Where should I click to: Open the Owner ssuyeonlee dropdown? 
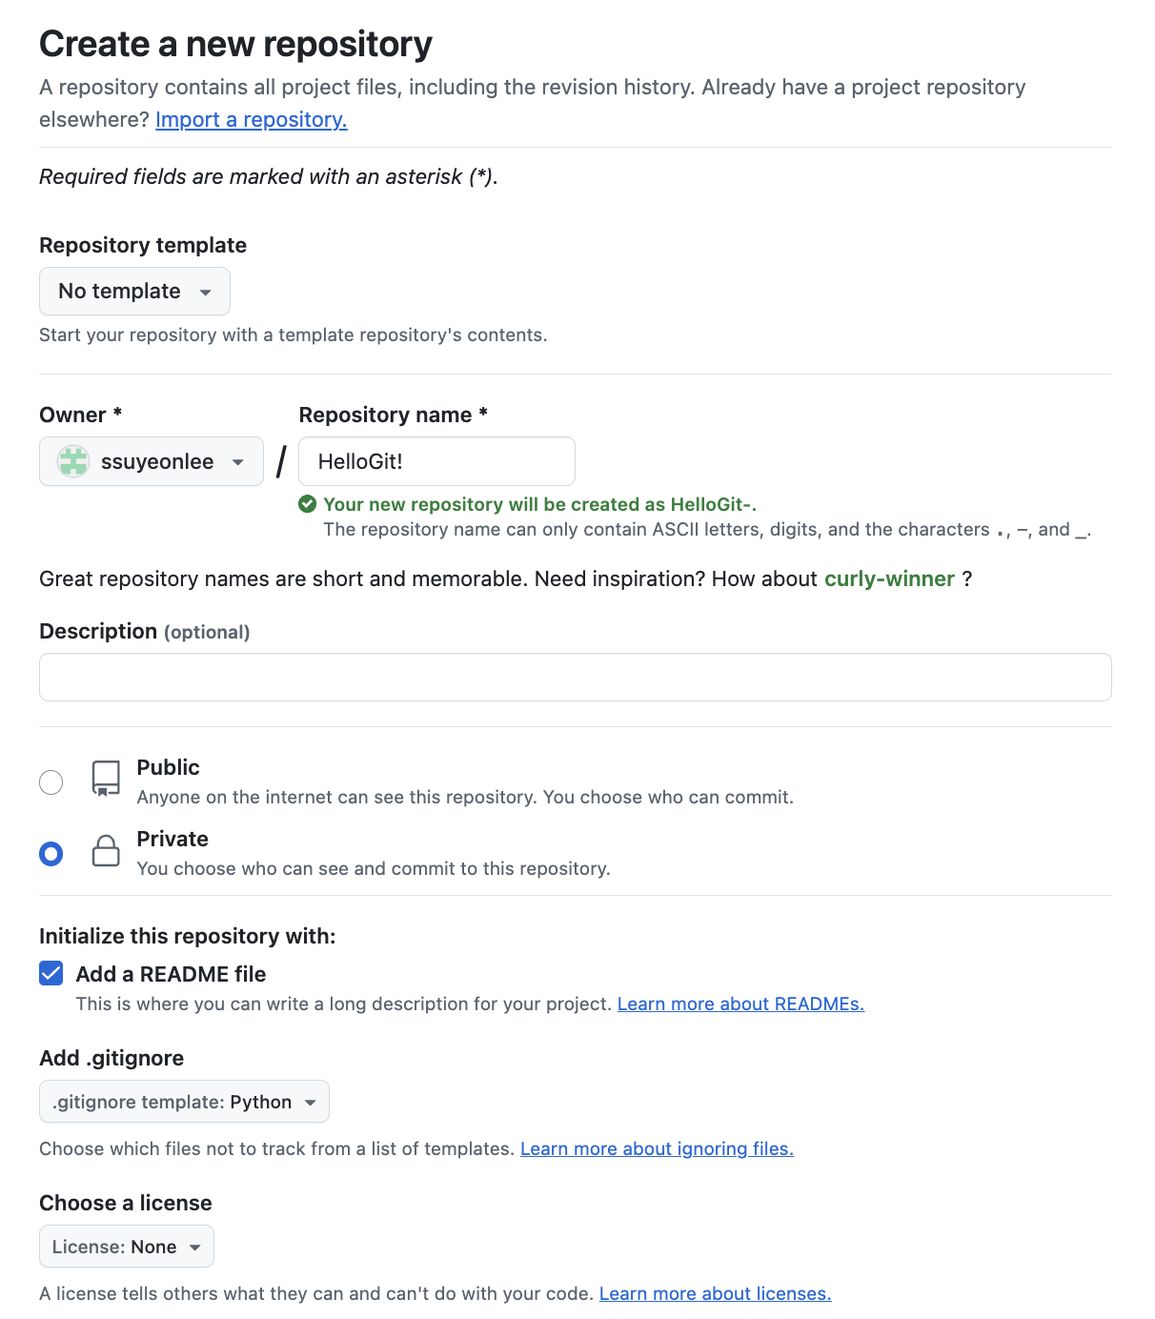point(152,462)
